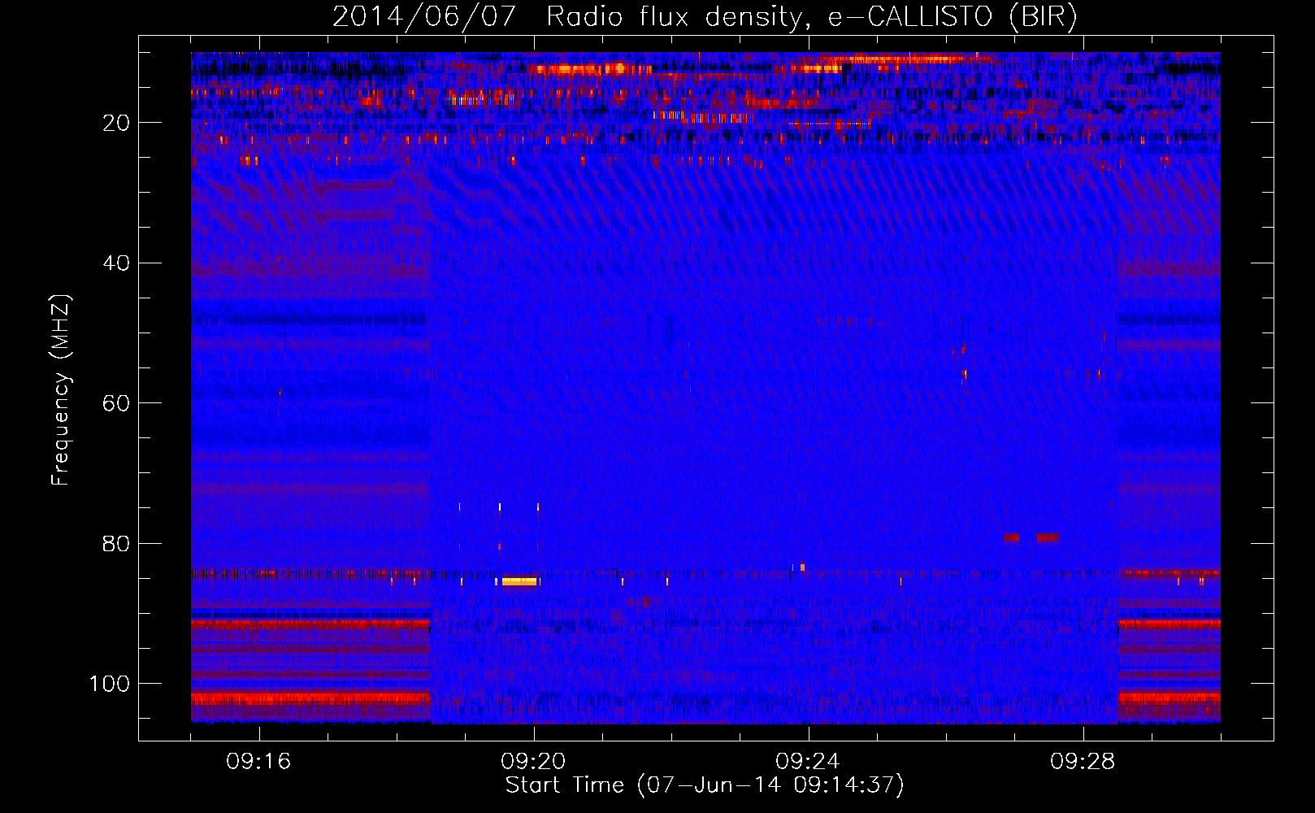Click the plot title "2014/06/07 Radio flux density, e-CALLISTO (BIR)"
This screenshot has height=813, width=1315.
click(705, 16)
